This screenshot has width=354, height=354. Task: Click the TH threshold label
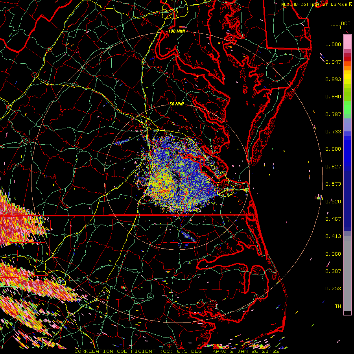point(338,306)
